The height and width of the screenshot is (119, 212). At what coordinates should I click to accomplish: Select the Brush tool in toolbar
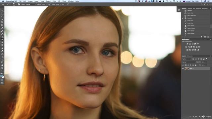pos(2,34)
